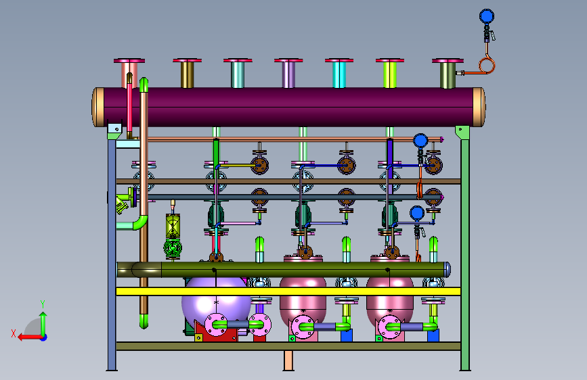The height and width of the screenshot is (380, 587).
Task: Pick the peach center support foot
Action: 288,360
